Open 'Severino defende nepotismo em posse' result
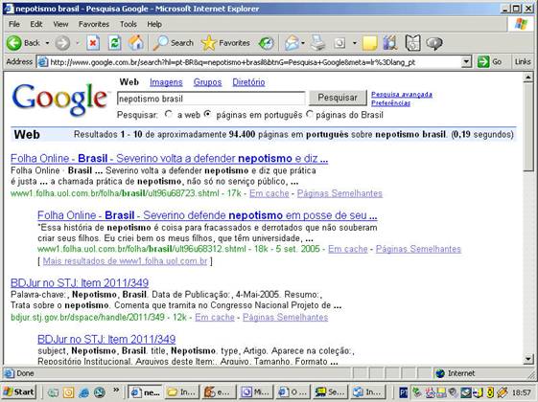Viewport: 538px width, 402px height. [207, 215]
